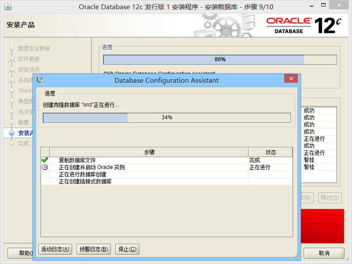Select the 正在创建插接式数据库 step row
Viewport: 352px width, 264px height.
[167, 181]
